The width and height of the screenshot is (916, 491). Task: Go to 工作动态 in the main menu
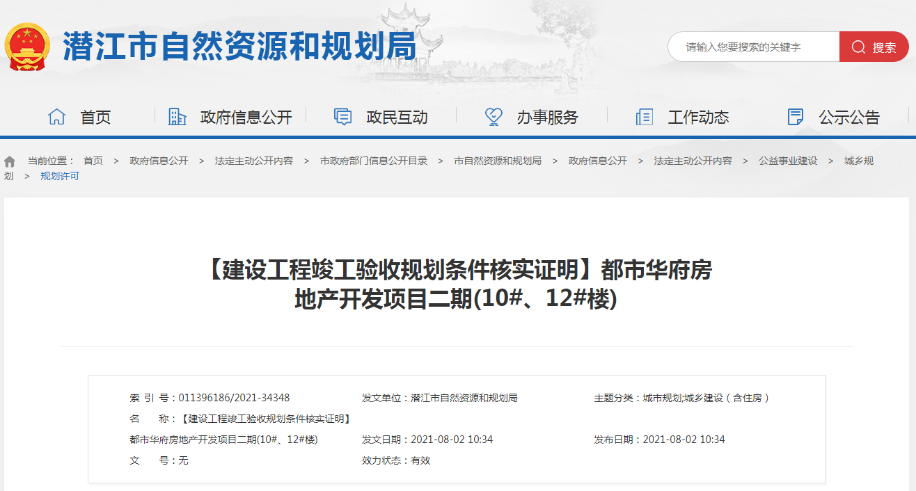698,117
